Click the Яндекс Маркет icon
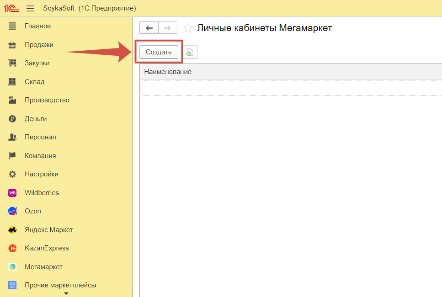442x297 pixels. click(x=12, y=230)
